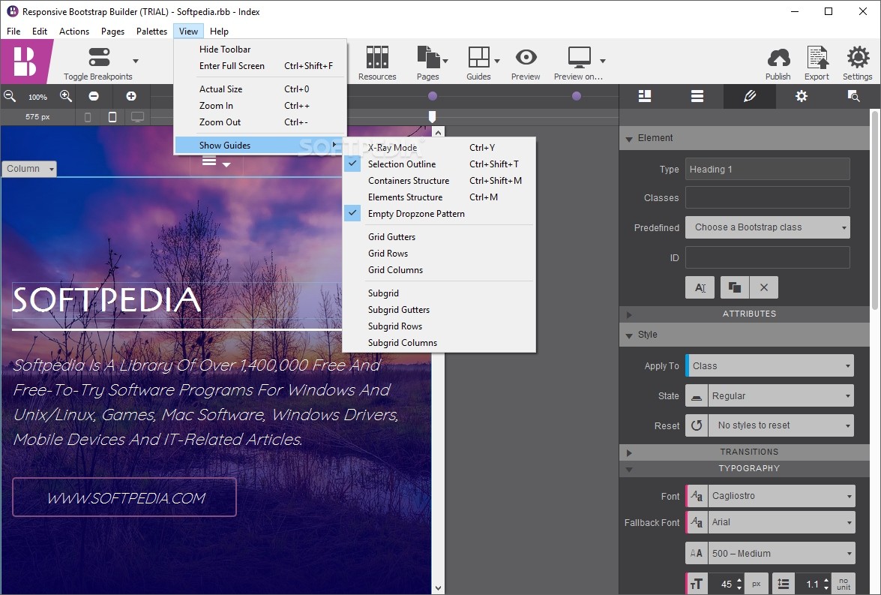Click the Toggle Breakpoints icon
Viewport: 881px width, 595px height.
pos(99,58)
